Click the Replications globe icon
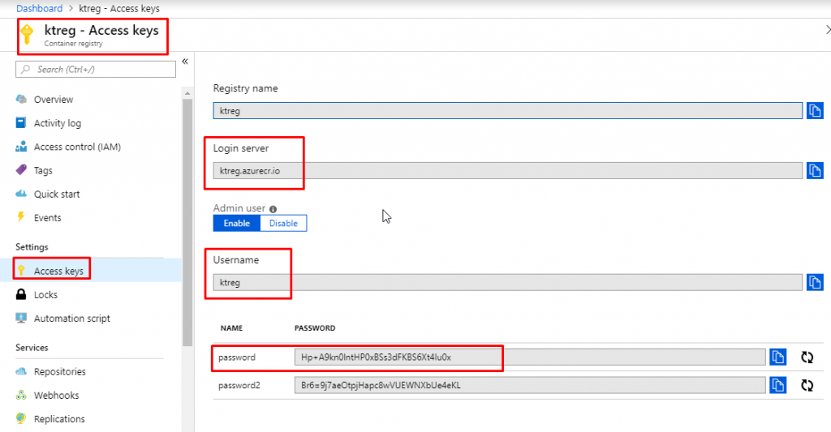Image resolution: width=831 pixels, height=432 pixels. click(20, 418)
